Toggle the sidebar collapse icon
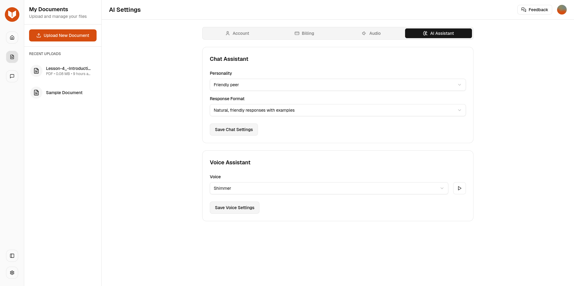The image size is (574, 286). click(x=12, y=256)
